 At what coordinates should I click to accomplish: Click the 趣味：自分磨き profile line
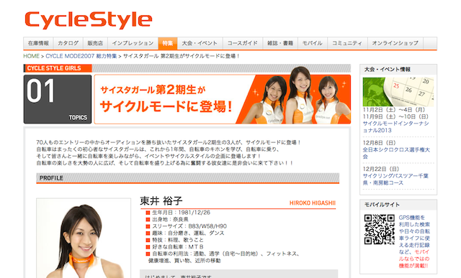pos(188,233)
